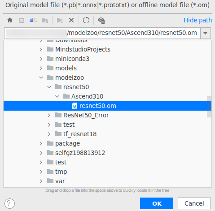
Task: Collapse the Ascend310 folder
Action: (x=57, y=96)
